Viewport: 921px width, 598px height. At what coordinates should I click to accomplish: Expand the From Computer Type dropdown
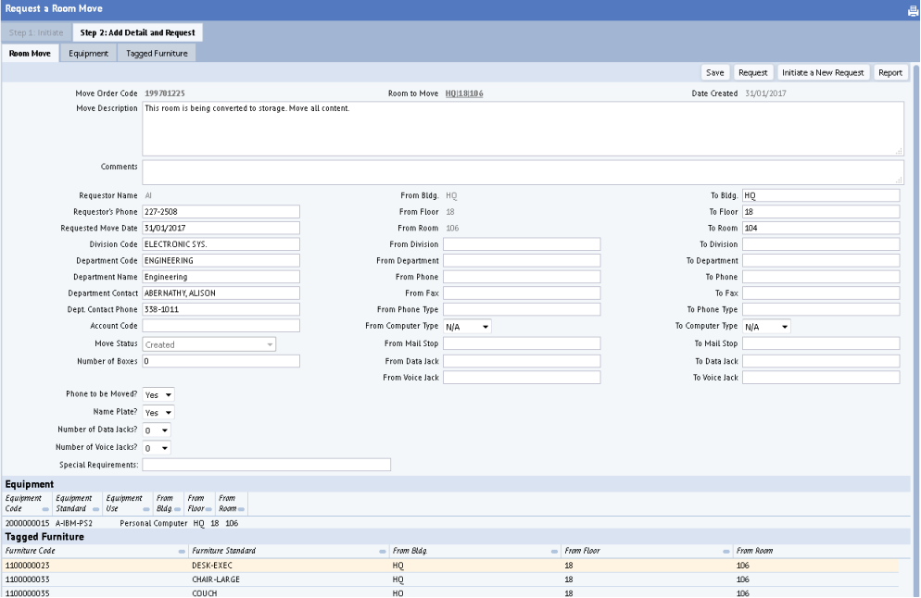coord(467,327)
